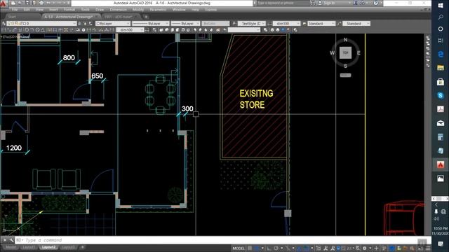Toggle object snap in status bar
449x252 pixels.
pos(307,248)
